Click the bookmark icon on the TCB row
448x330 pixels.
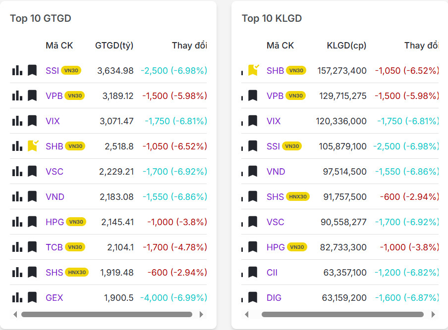32,247
